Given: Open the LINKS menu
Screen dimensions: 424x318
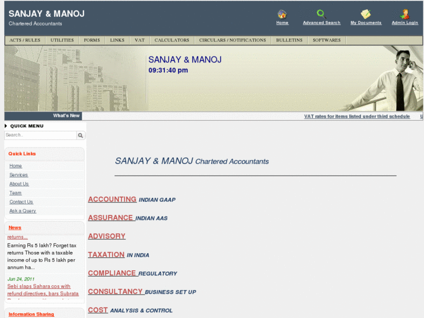Looking at the screenshot, I should coord(117,40).
